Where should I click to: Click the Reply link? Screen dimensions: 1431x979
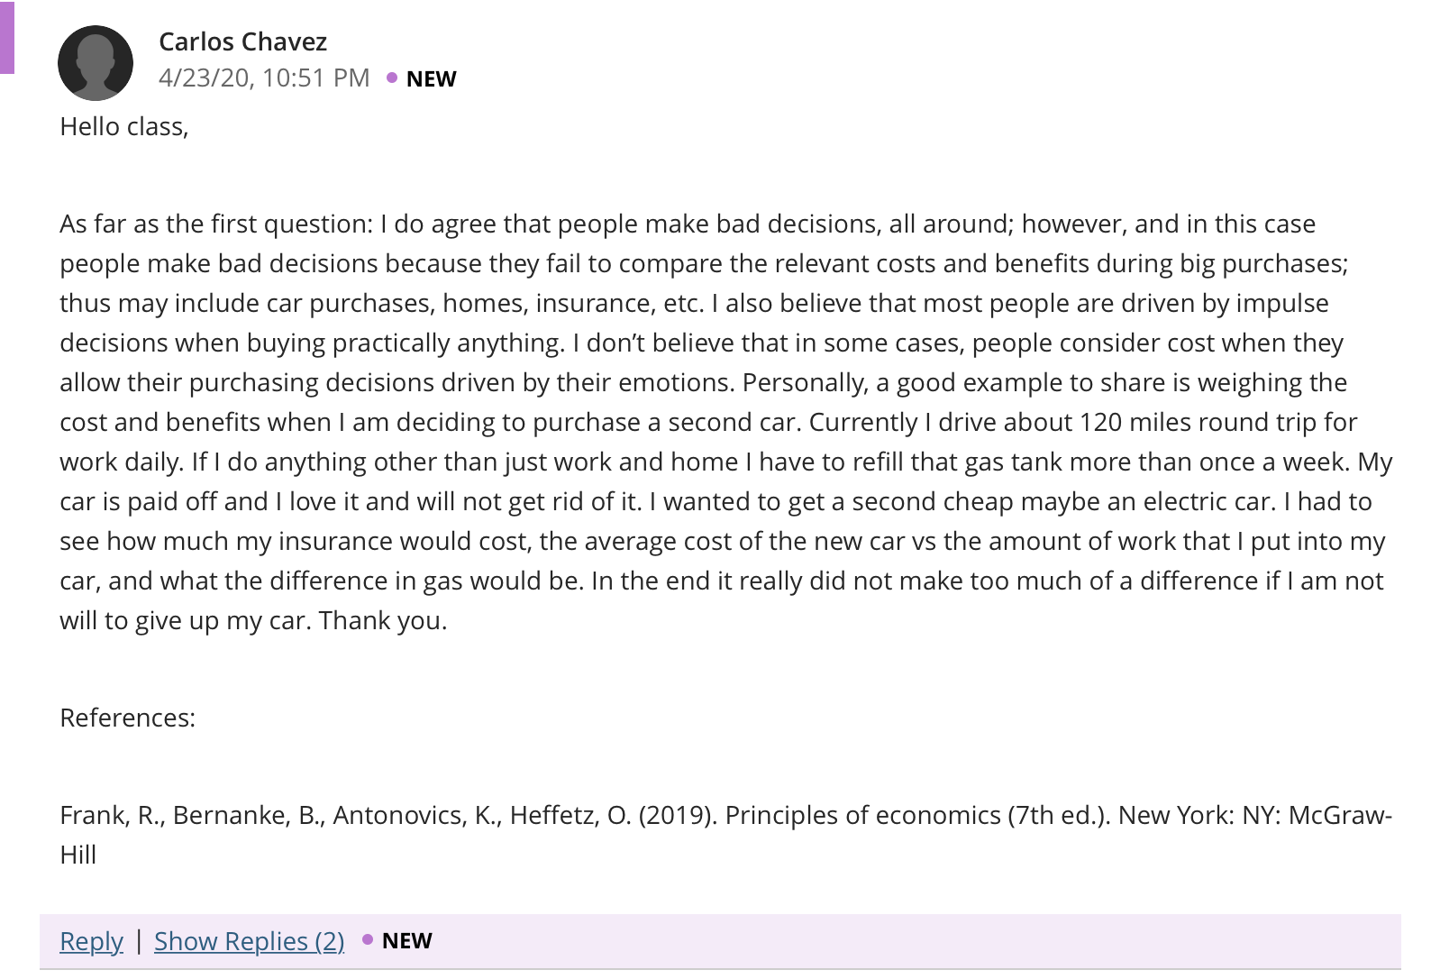[x=91, y=941]
